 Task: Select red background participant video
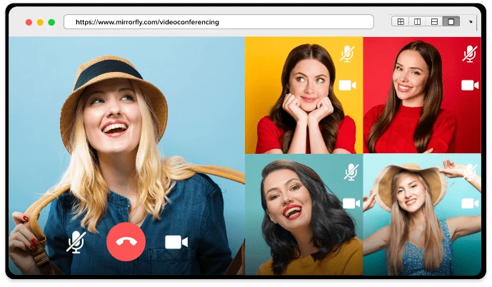[x=422, y=95]
